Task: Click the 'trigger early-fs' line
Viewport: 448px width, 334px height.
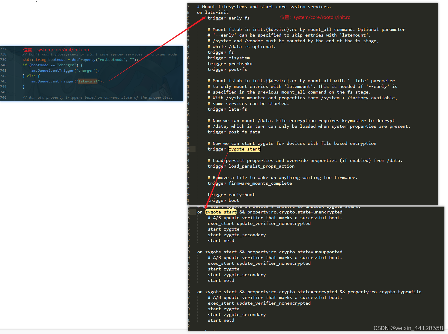Action: (x=228, y=18)
